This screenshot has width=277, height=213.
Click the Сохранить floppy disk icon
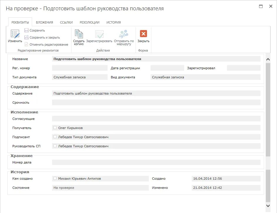point(26,30)
